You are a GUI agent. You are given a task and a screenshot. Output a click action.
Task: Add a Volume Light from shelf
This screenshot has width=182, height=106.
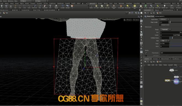pos(121,7)
